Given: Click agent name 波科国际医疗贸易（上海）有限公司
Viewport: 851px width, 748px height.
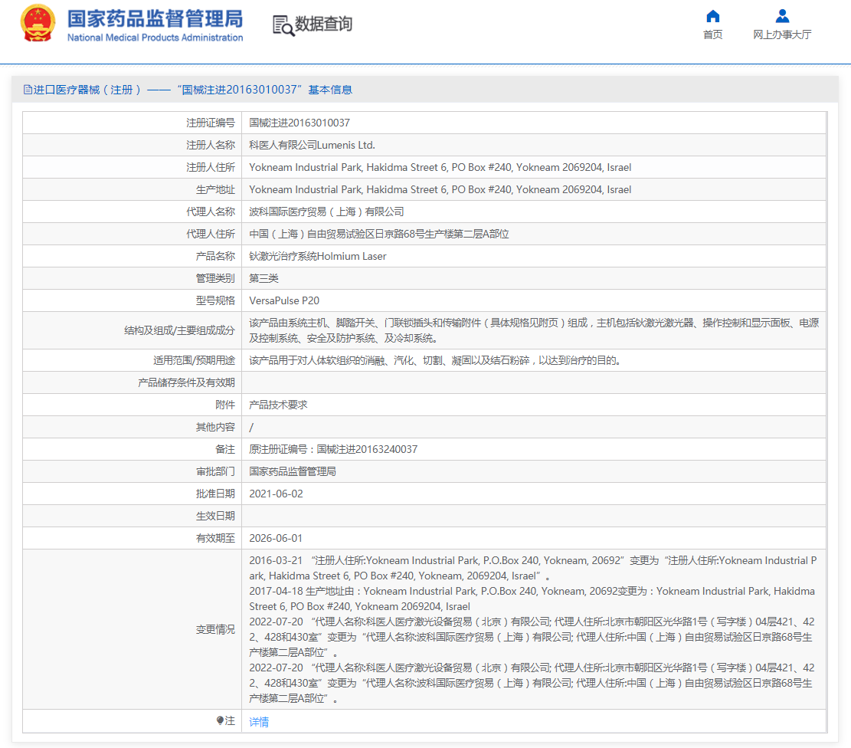Looking at the screenshot, I should (x=327, y=212).
